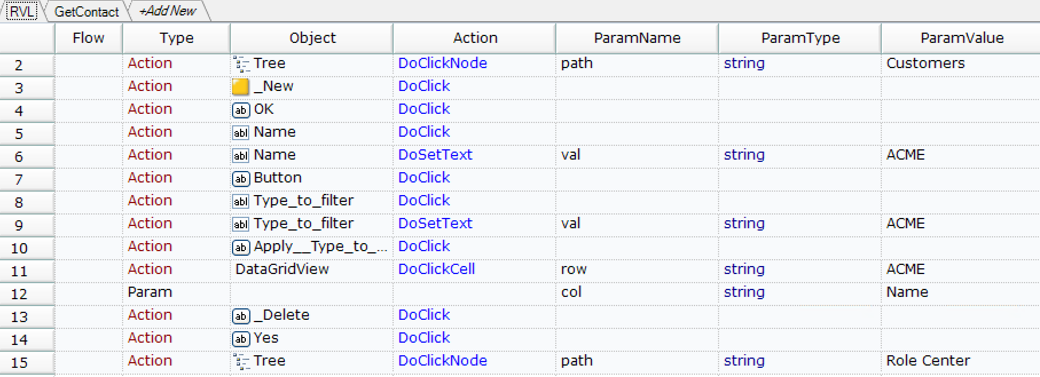
Task: Click the Button object icon in row 7
Action: click(241, 178)
